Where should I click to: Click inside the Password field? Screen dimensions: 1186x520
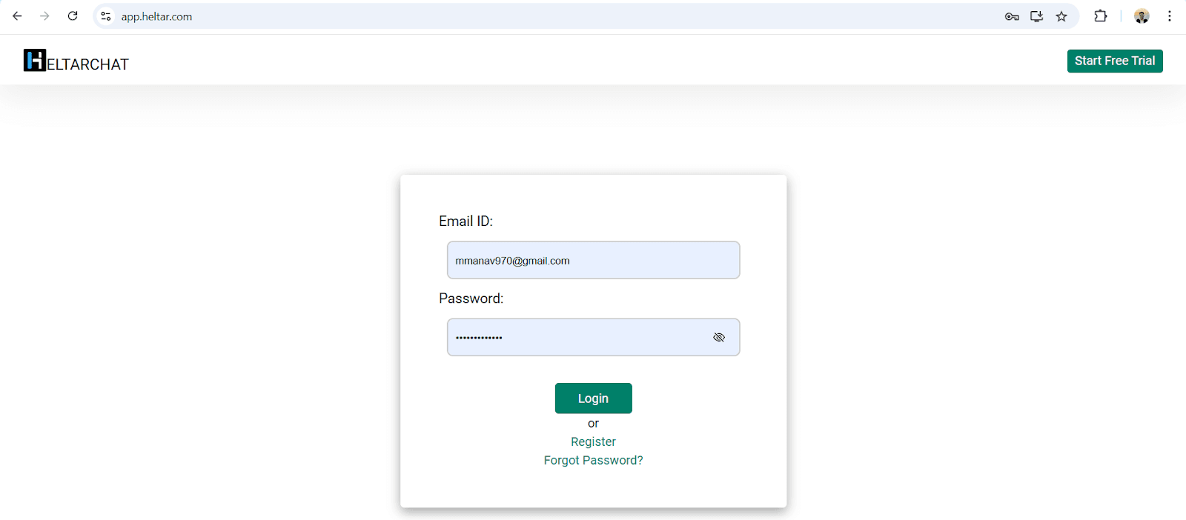[578, 337]
